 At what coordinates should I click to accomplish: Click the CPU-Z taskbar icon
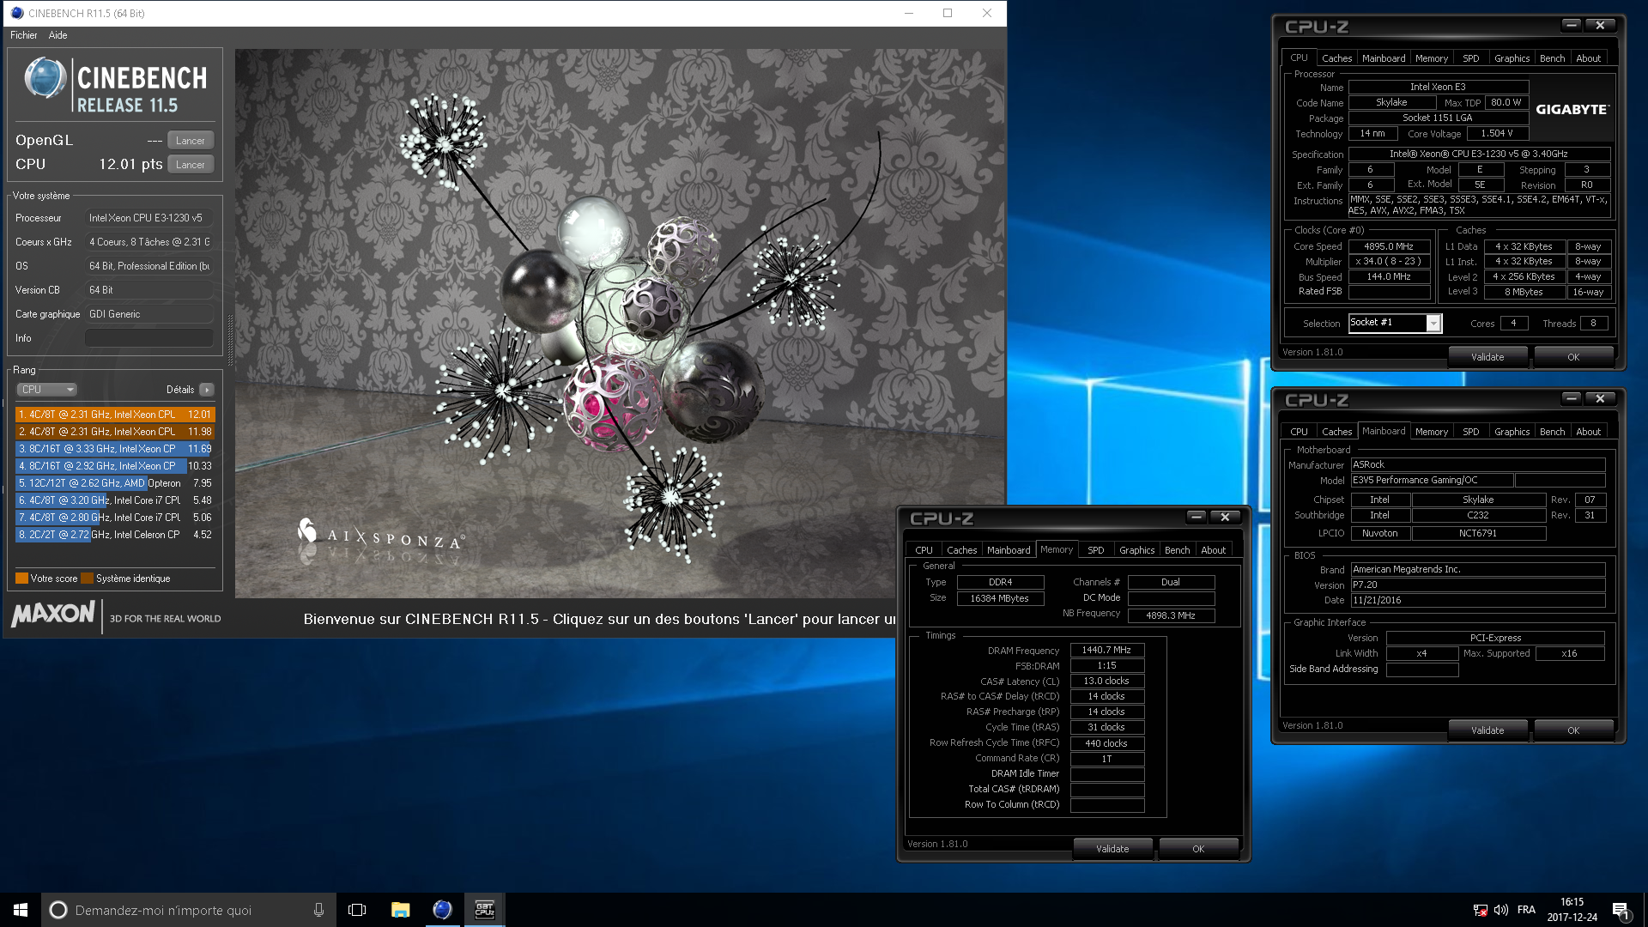485,910
